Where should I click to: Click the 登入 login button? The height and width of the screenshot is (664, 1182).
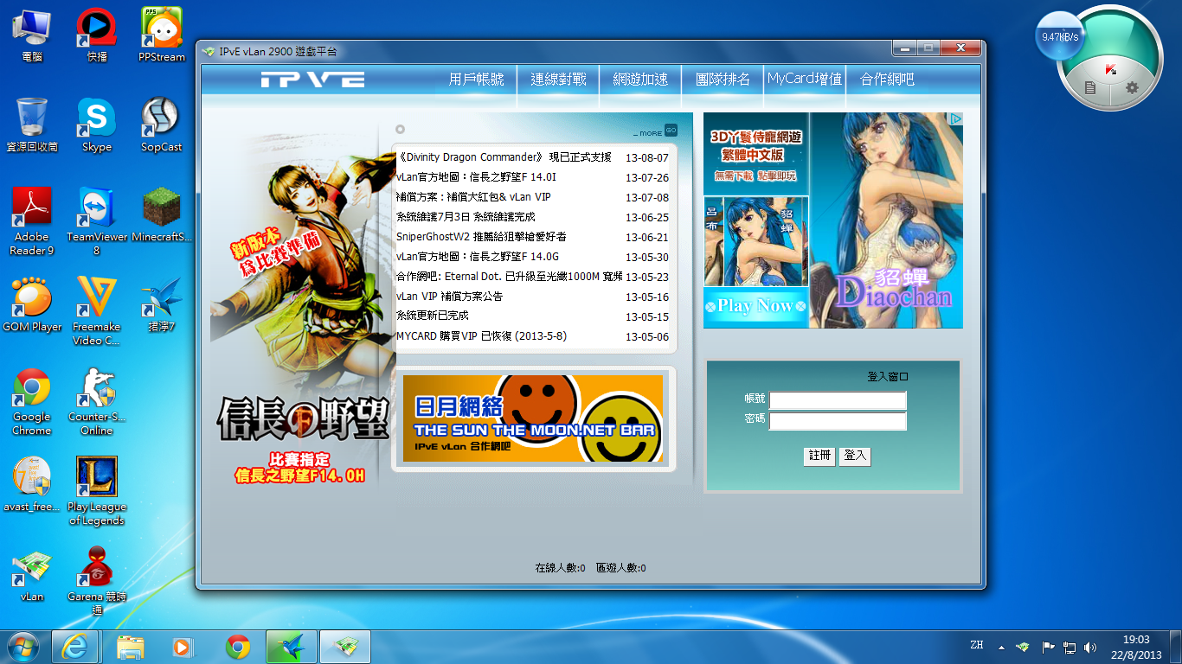pos(855,456)
